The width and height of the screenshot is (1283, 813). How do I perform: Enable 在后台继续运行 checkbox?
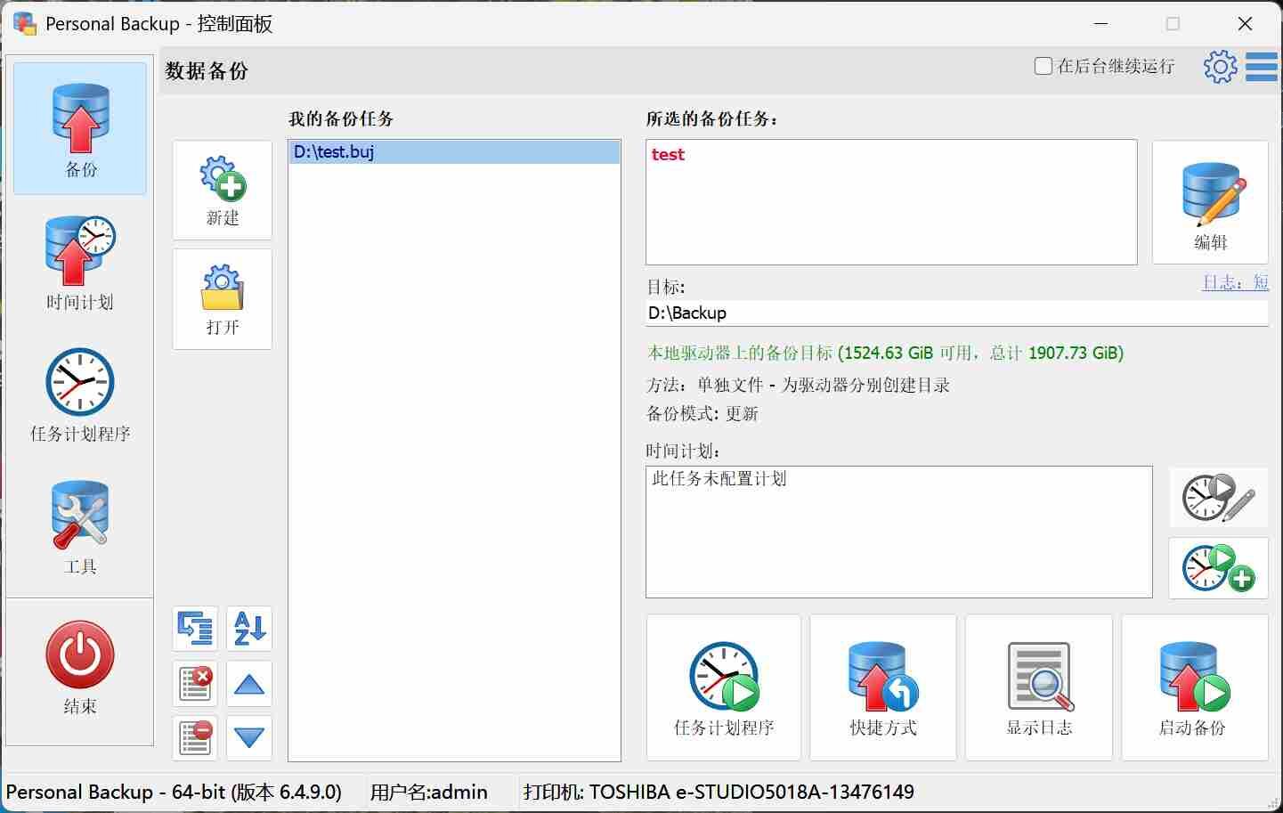point(1043,66)
